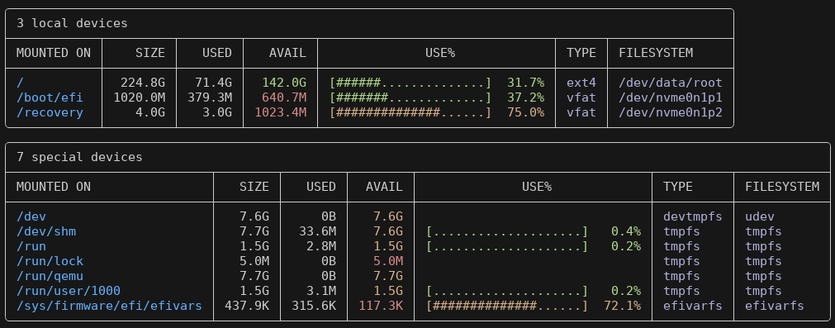Click the /run/qemu mount path
This screenshot has height=328, width=835.
coord(50,276)
